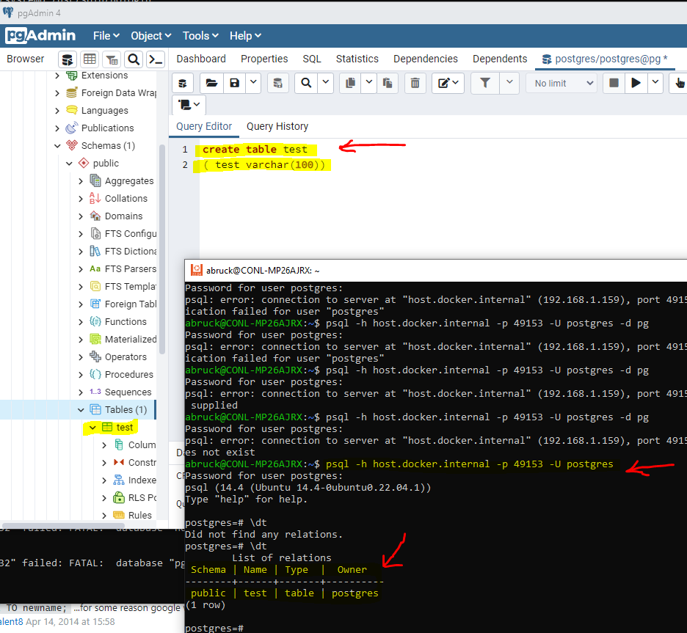Expand the Functions tree node

click(x=81, y=322)
